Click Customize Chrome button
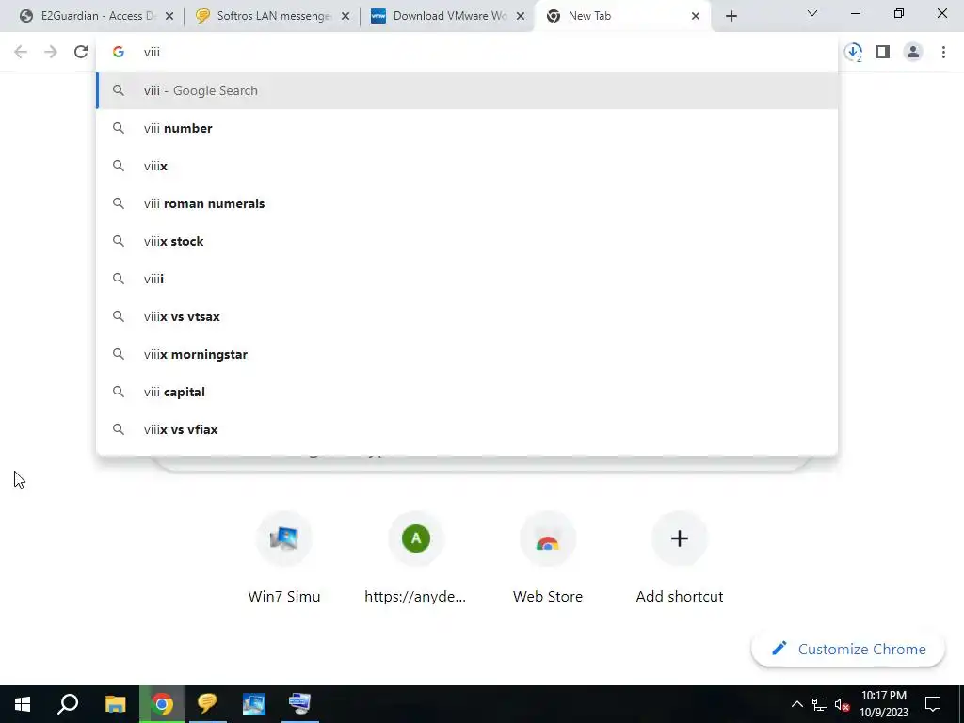This screenshot has width=964, height=723. point(848,649)
